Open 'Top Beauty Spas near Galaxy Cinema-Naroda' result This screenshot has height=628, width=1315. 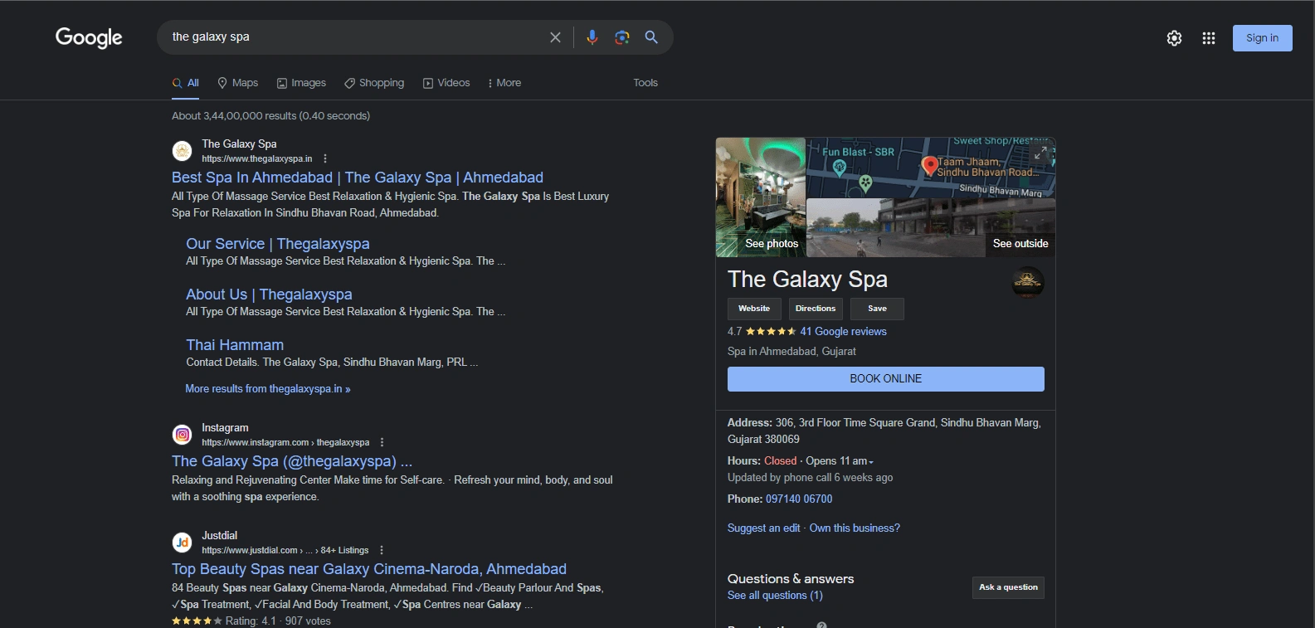tap(369, 569)
